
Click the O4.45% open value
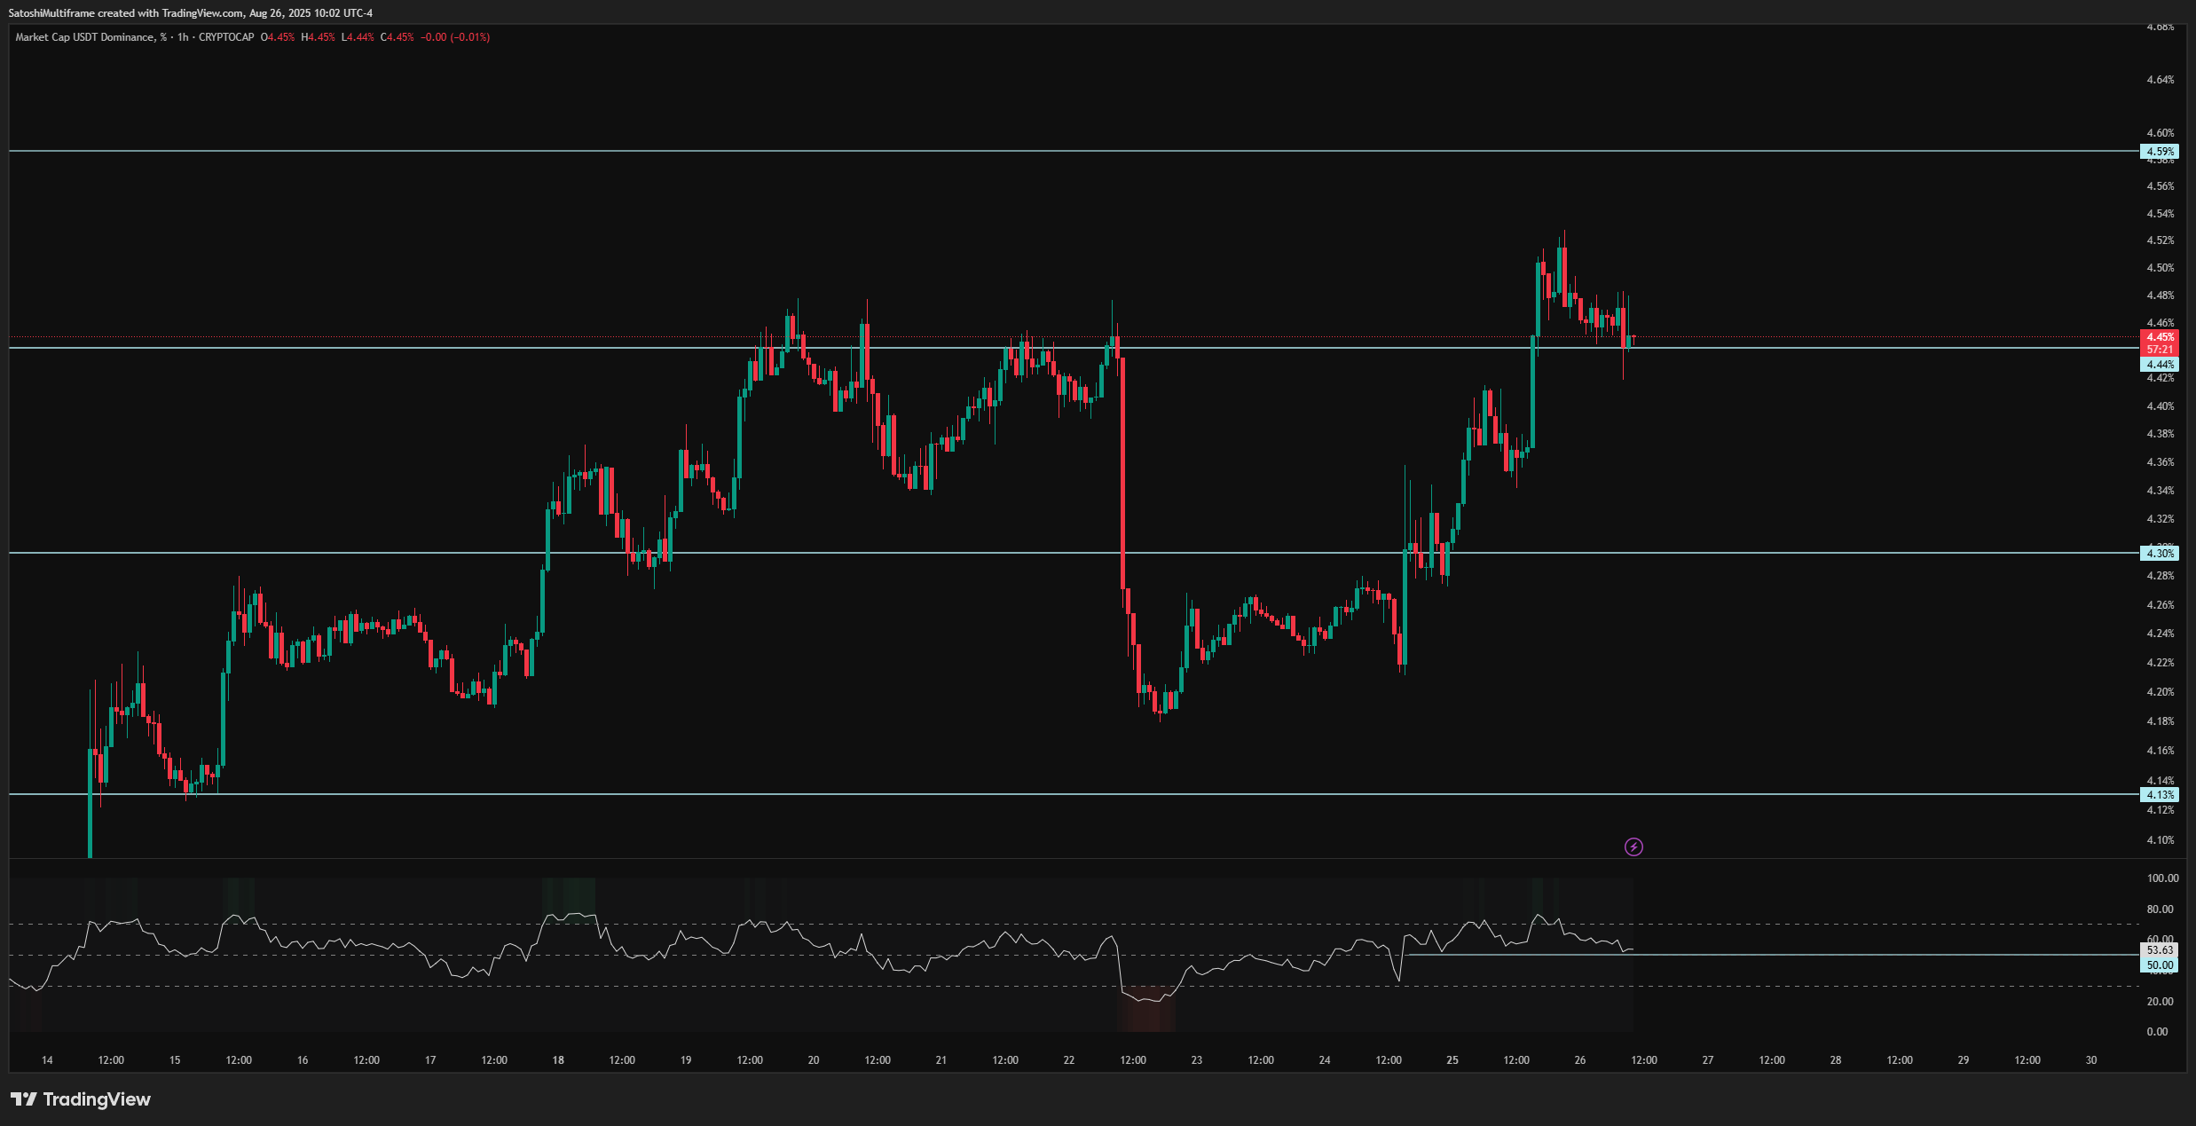(278, 37)
